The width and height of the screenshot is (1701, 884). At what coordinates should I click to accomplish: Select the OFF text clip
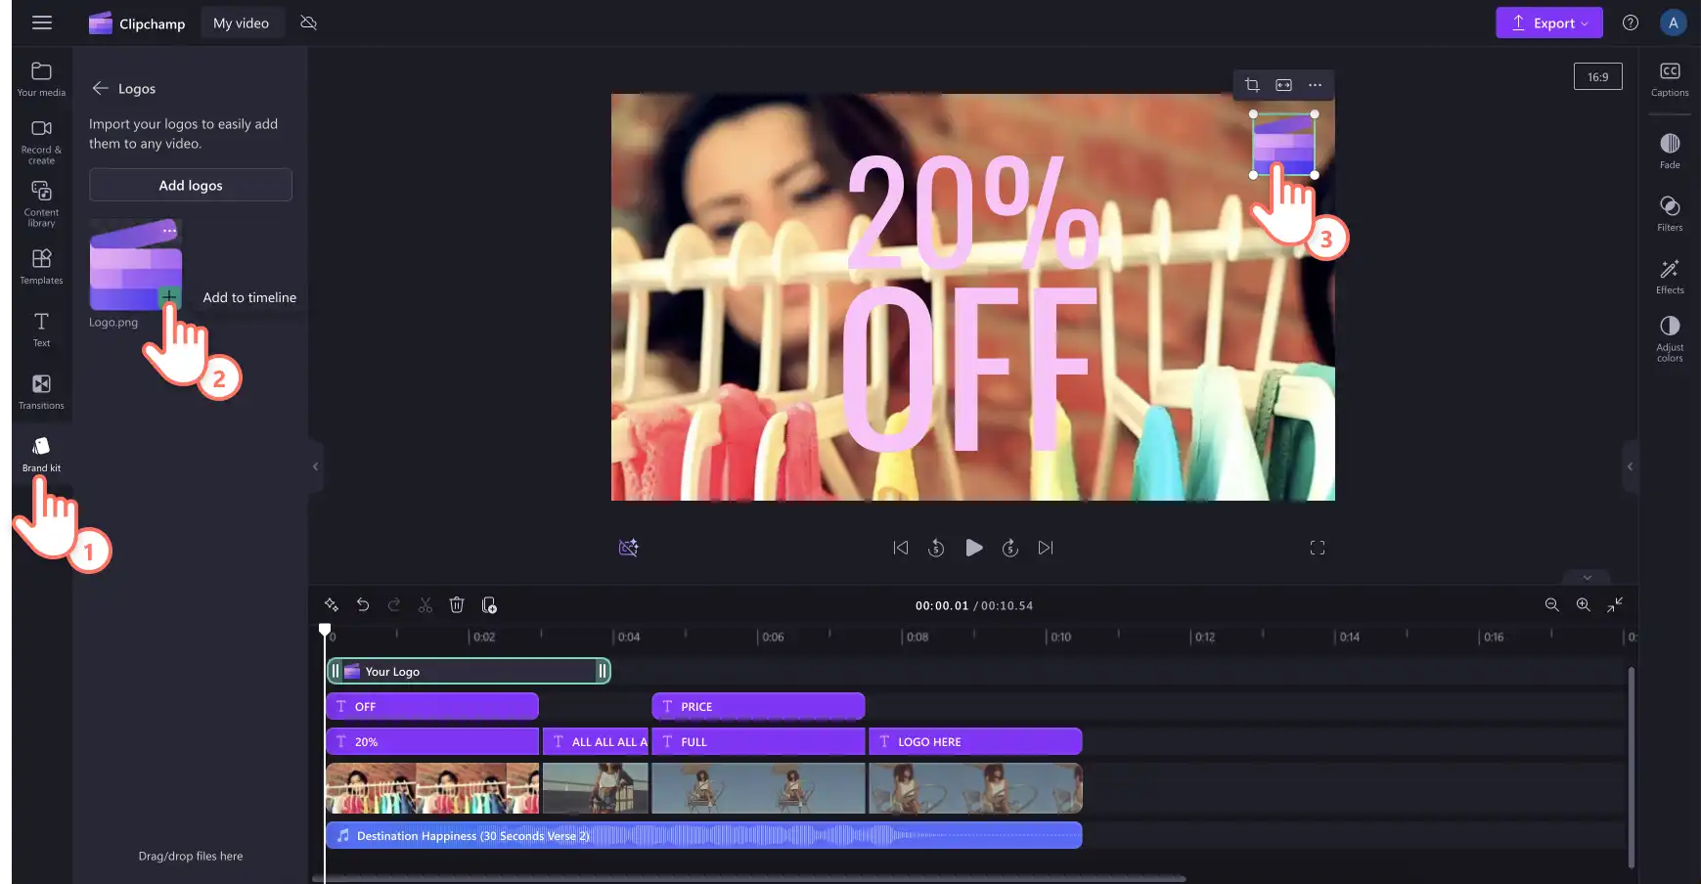pyautogui.click(x=432, y=706)
